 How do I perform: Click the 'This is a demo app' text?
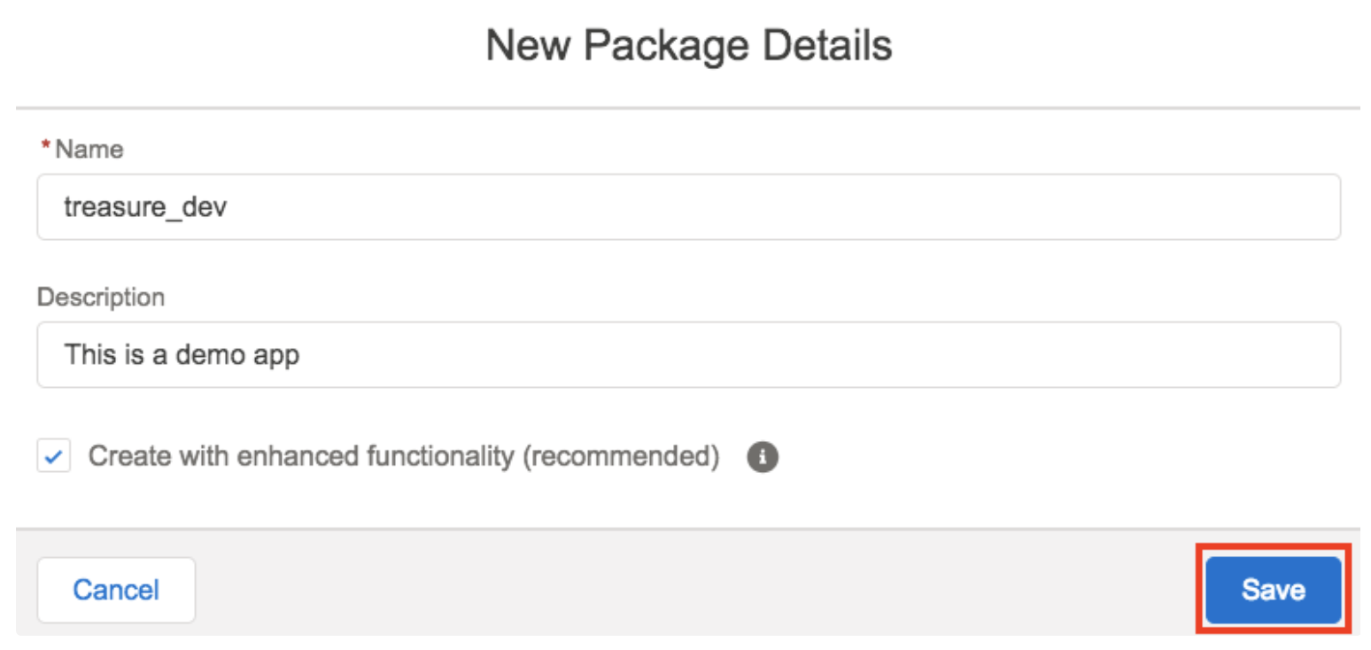tap(182, 355)
